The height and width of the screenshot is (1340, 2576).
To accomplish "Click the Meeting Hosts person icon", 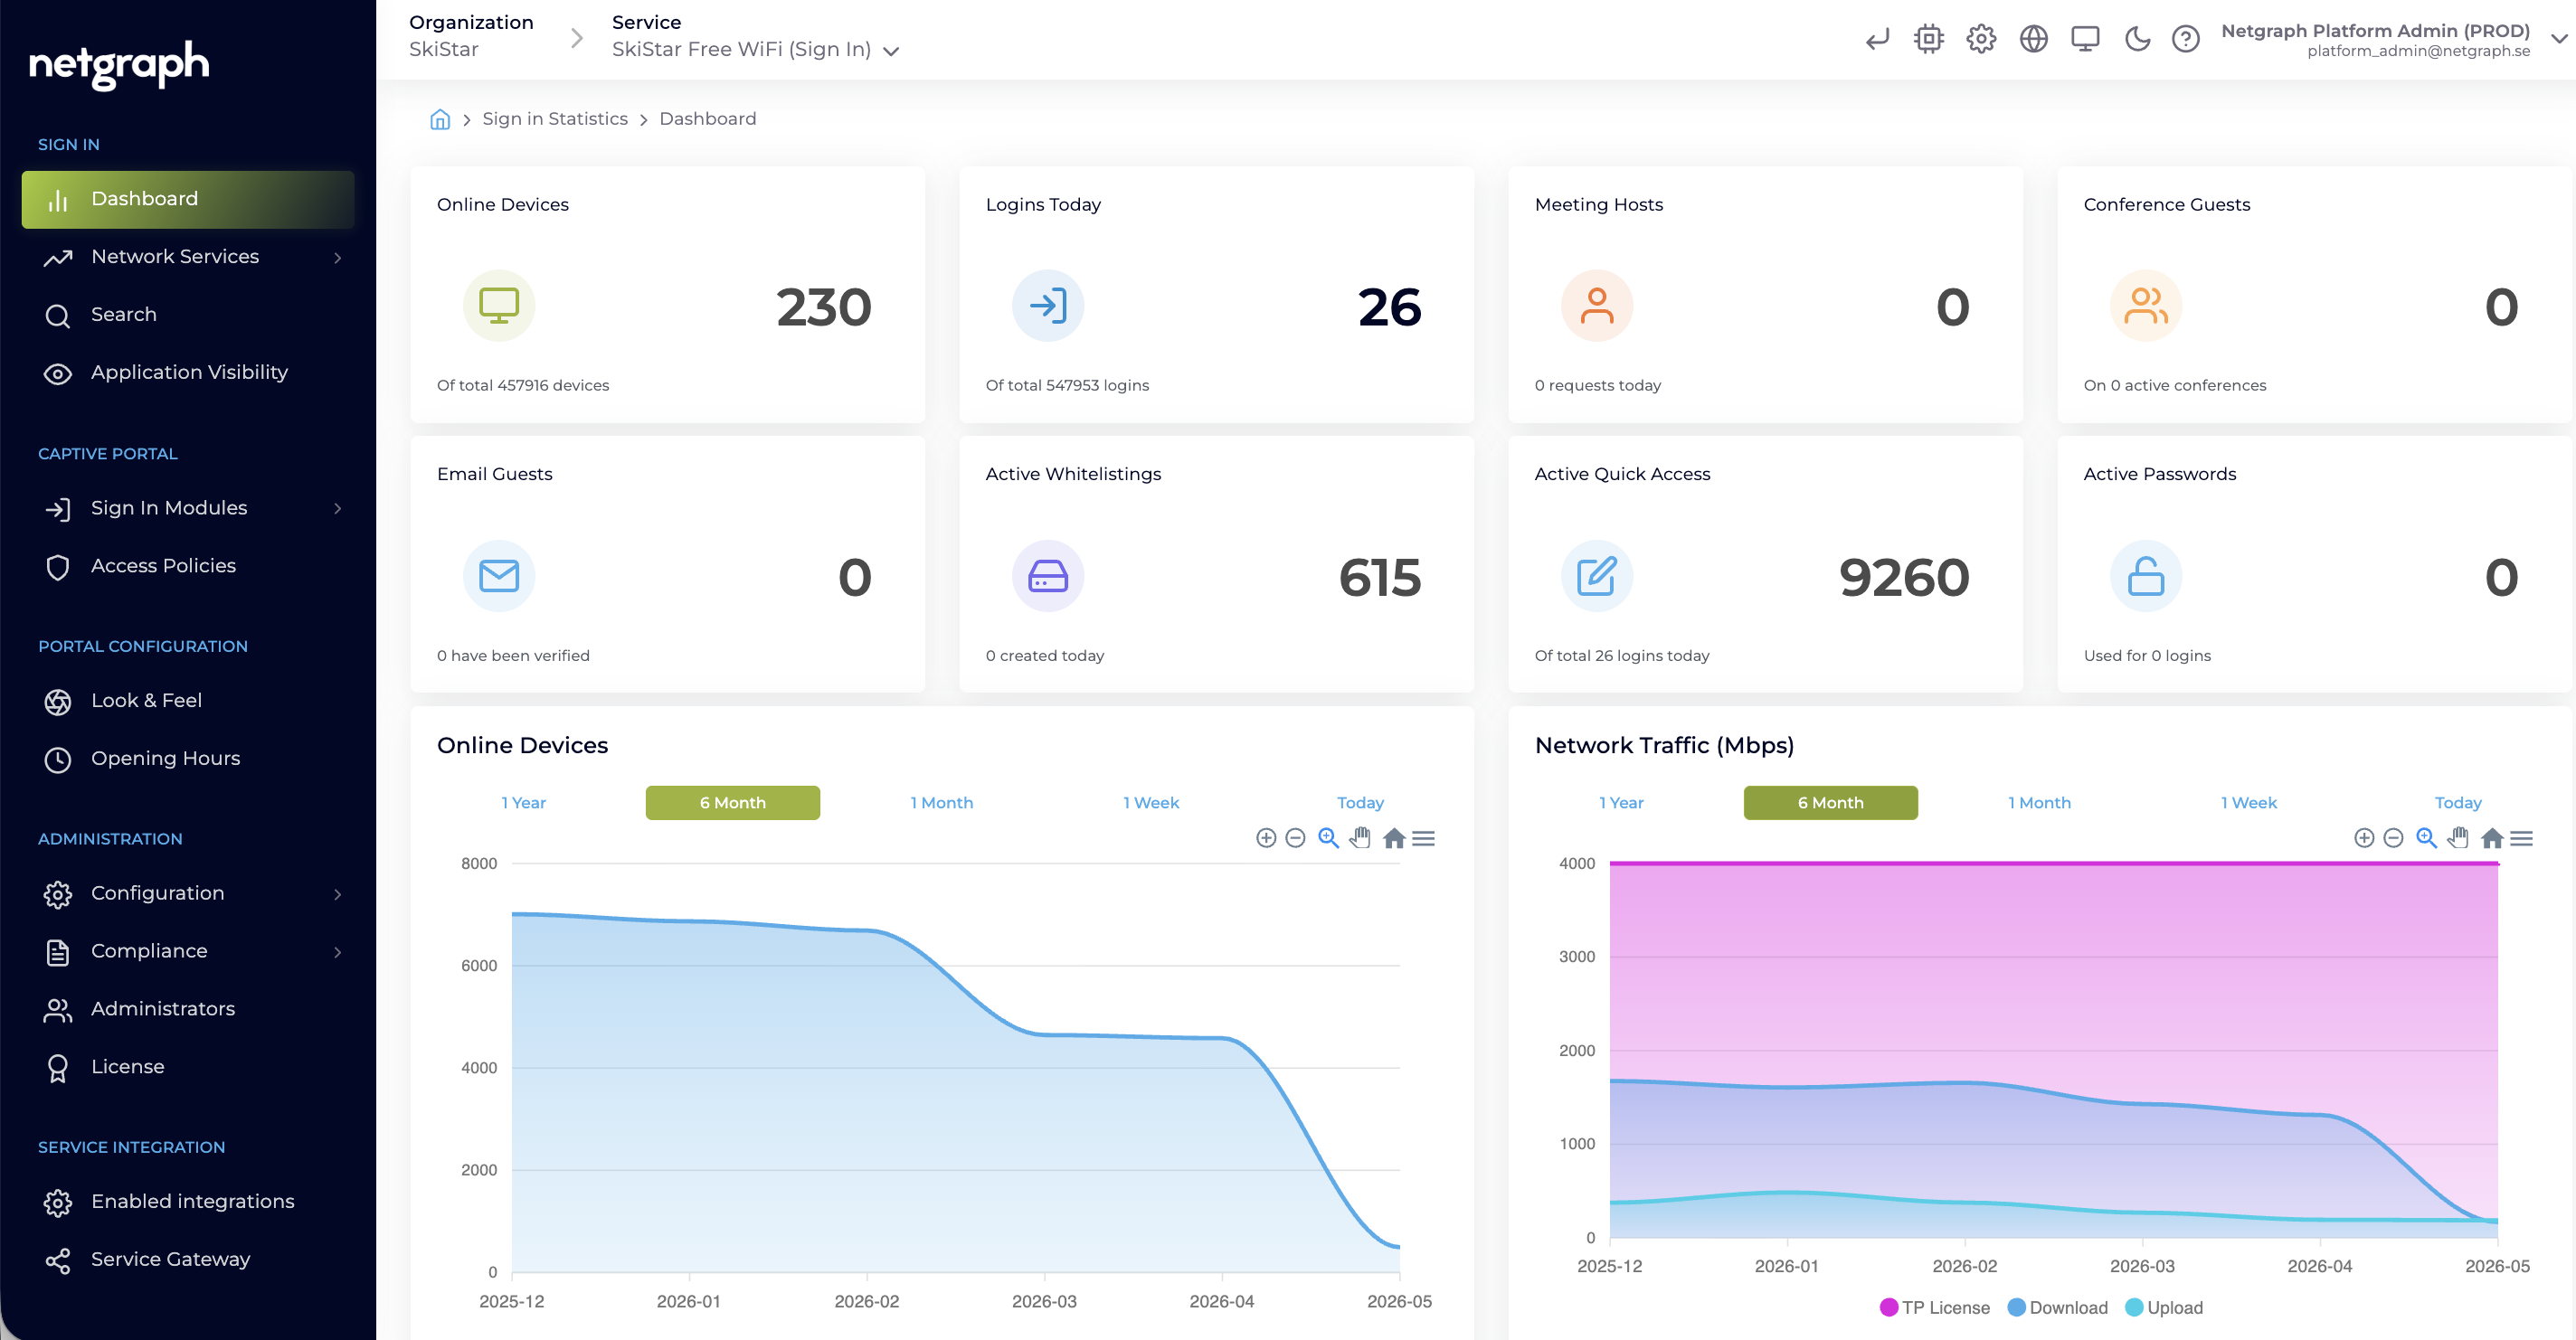I will pyautogui.click(x=1597, y=306).
